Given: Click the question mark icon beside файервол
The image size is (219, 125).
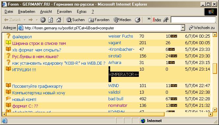Looking at the screenshot, I should [x=8, y=36].
